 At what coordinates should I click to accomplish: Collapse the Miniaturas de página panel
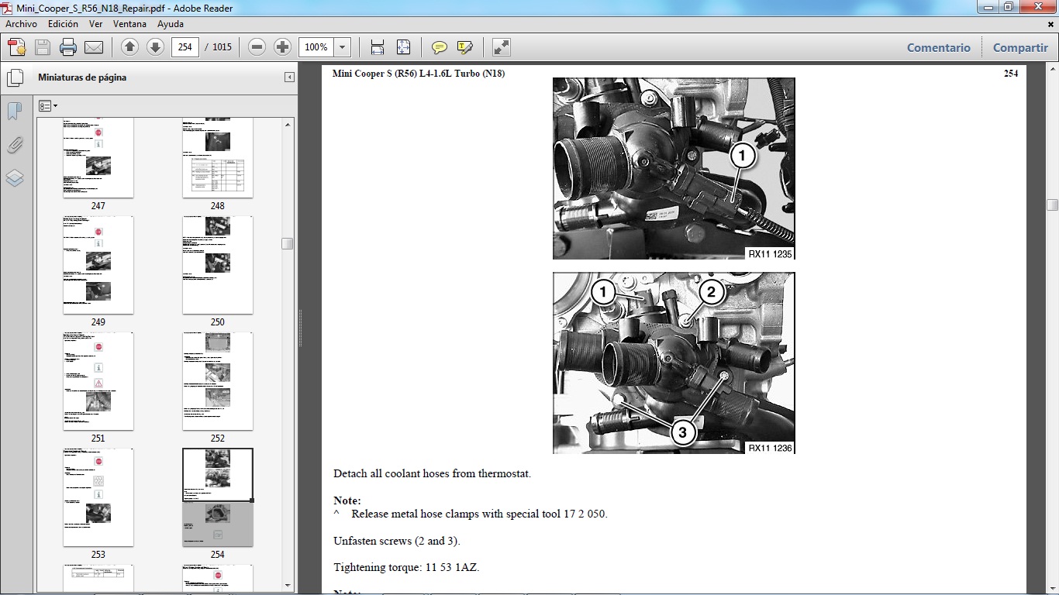click(x=289, y=77)
